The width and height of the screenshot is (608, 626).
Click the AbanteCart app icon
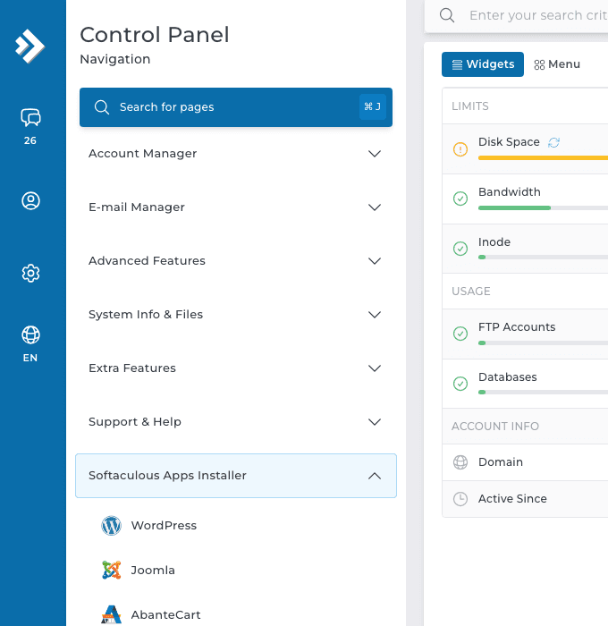click(x=111, y=614)
